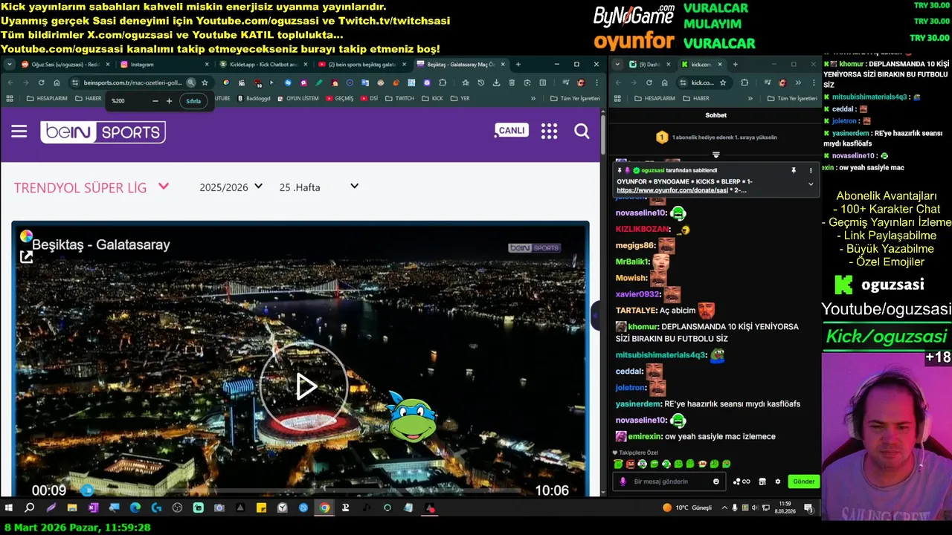The image size is (952, 535).
Task: Unpin the pinned chat message with the pin icon
Action: (794, 170)
